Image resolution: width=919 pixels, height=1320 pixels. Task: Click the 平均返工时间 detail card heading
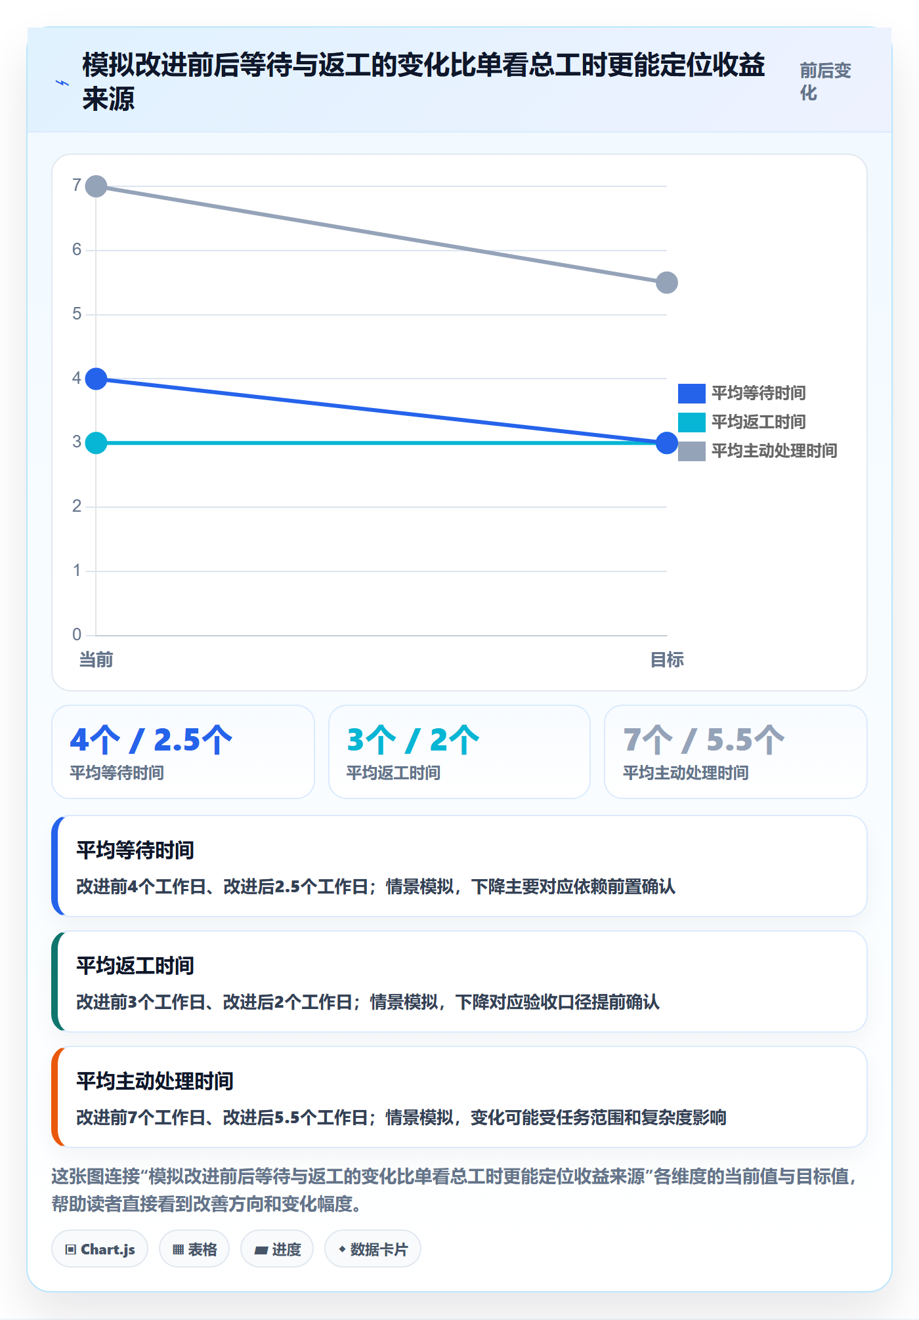click(135, 966)
